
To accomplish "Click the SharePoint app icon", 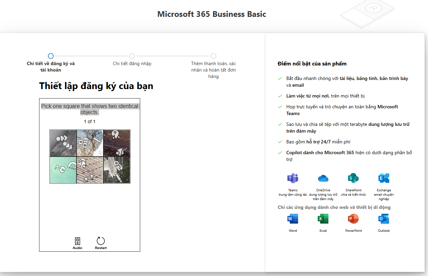I will click(353, 178).
